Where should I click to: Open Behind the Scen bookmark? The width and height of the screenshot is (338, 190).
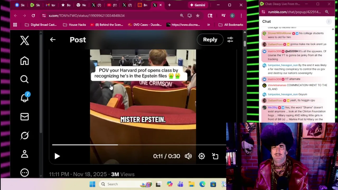107,25
